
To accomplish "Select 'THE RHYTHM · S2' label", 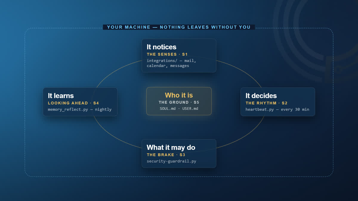I will [266, 103].
